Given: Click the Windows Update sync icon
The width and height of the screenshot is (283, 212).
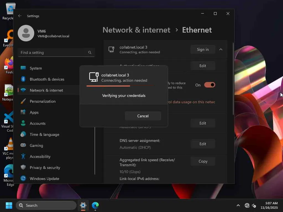Looking at the screenshot, I should pos(23,178).
